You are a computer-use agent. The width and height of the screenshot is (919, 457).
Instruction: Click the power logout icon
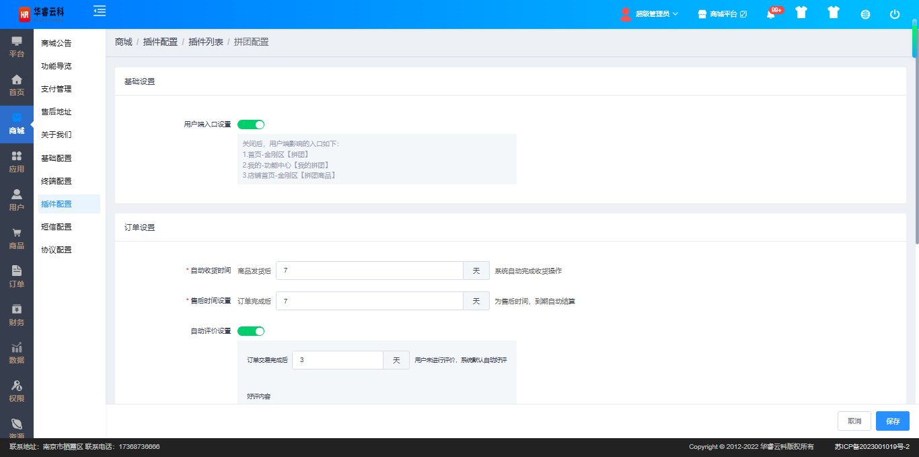coord(894,14)
